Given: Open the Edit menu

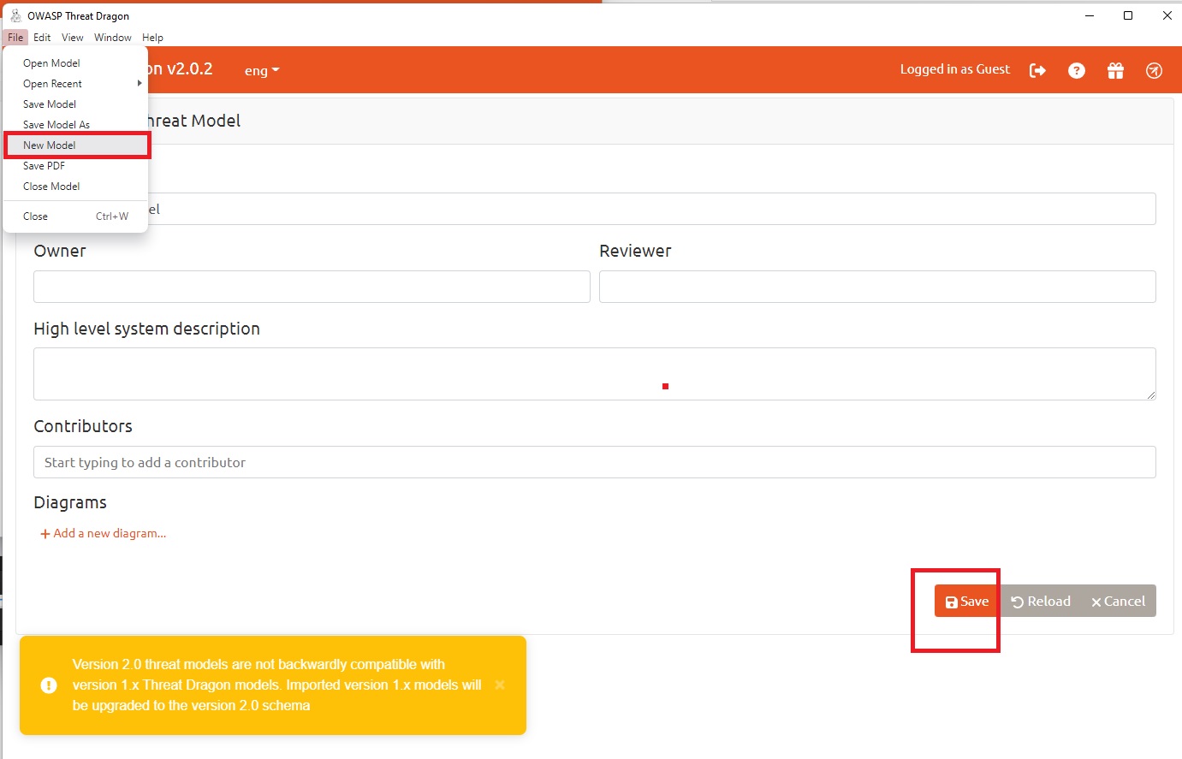Looking at the screenshot, I should point(42,38).
